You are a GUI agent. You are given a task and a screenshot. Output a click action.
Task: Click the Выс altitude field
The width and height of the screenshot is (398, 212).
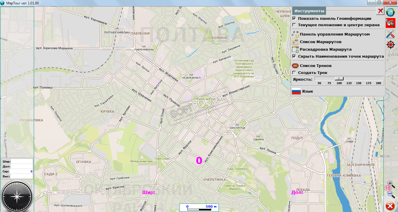coord(22,176)
